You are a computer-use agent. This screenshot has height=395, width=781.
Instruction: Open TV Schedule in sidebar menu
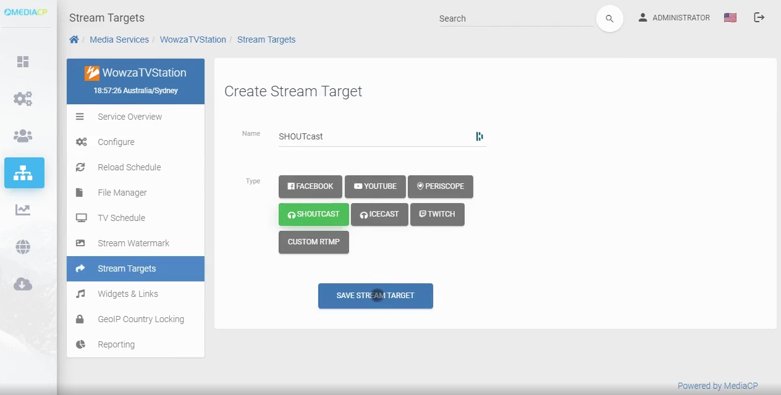tap(135, 218)
